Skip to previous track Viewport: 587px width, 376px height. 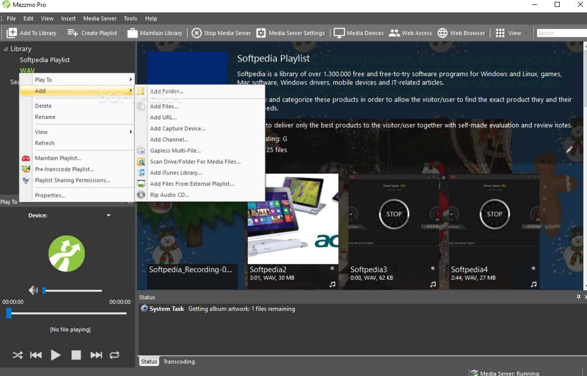(x=36, y=355)
